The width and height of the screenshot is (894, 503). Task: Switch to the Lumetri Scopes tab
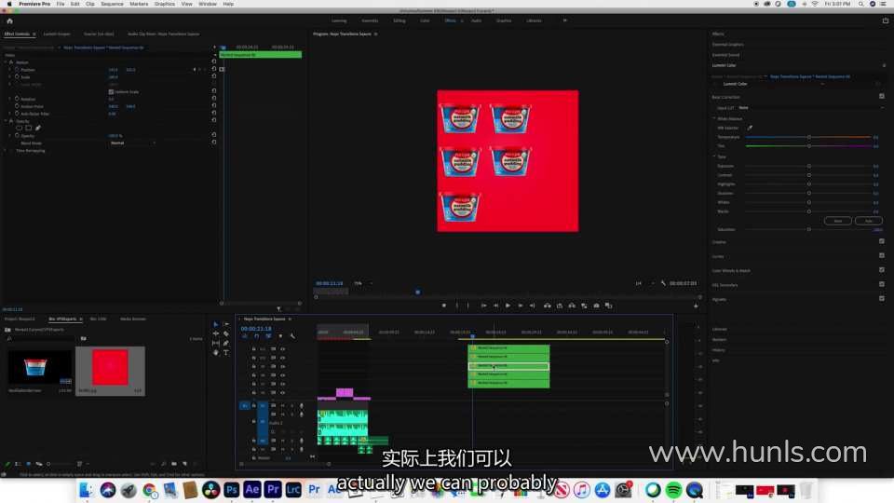point(57,34)
